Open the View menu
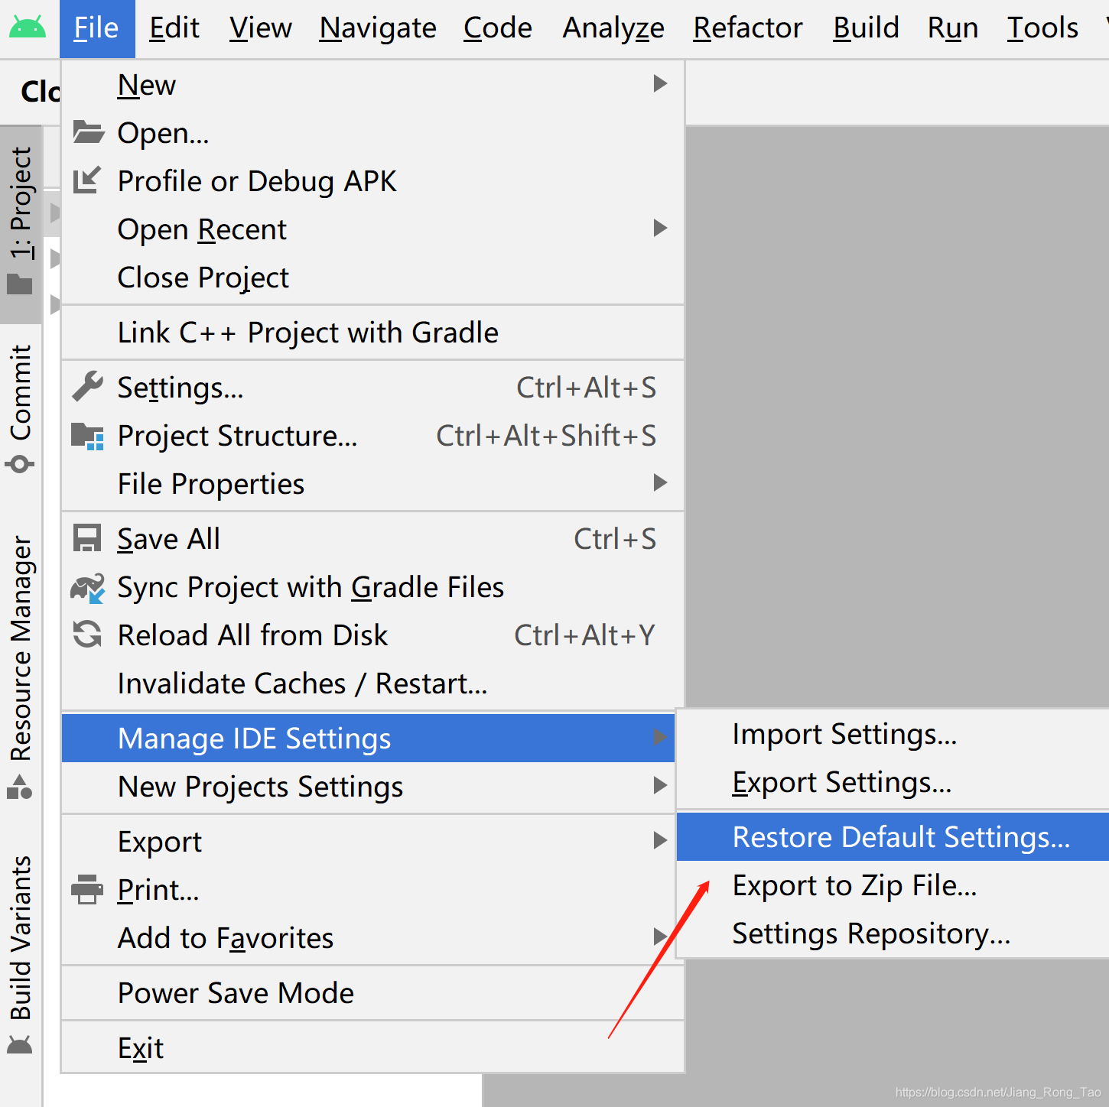1109x1107 pixels. point(261,28)
